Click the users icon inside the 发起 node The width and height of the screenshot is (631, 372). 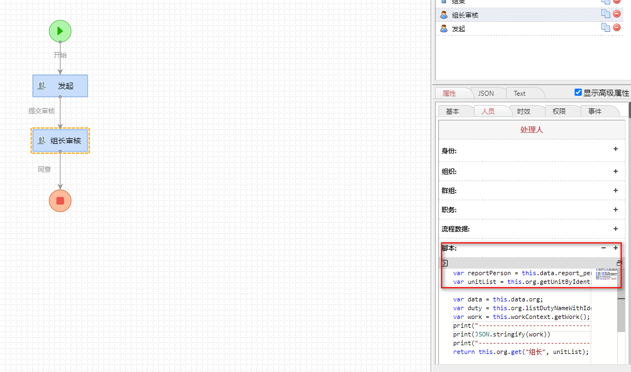(42, 86)
